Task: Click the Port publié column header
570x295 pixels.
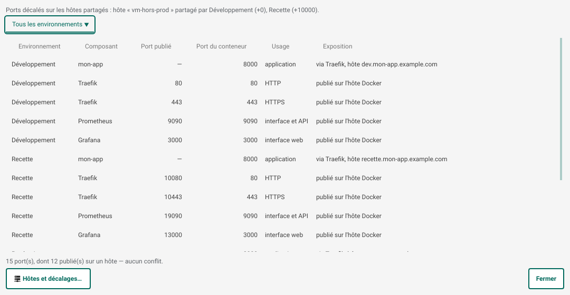Action: click(x=156, y=46)
